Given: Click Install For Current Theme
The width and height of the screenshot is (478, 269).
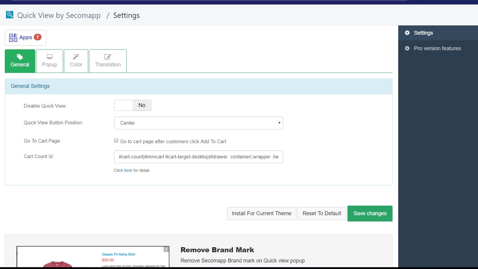Looking at the screenshot, I should coord(261,213).
